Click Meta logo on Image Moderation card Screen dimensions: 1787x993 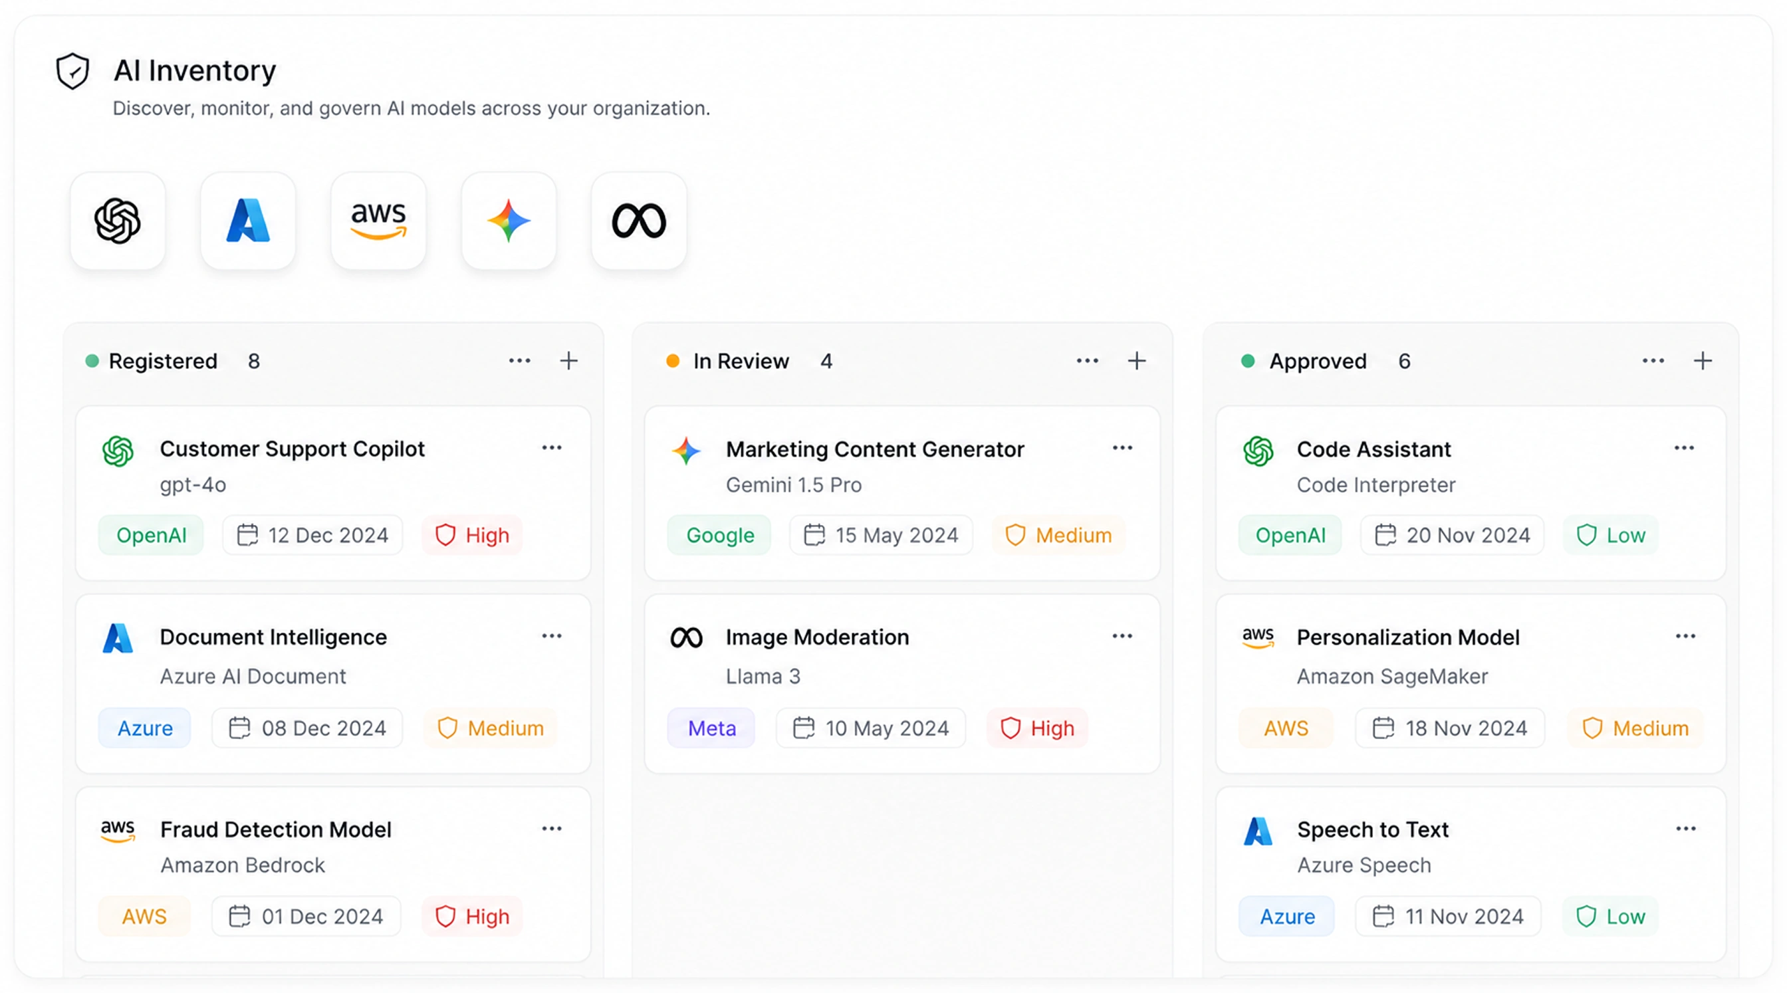coord(687,638)
